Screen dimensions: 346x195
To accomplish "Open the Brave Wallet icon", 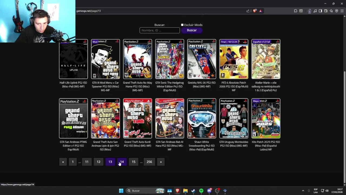I will (326, 11).
